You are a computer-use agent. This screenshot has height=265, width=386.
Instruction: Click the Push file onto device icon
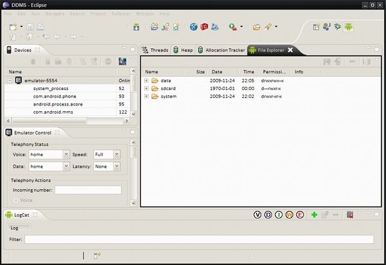pyautogui.click(x=338, y=62)
